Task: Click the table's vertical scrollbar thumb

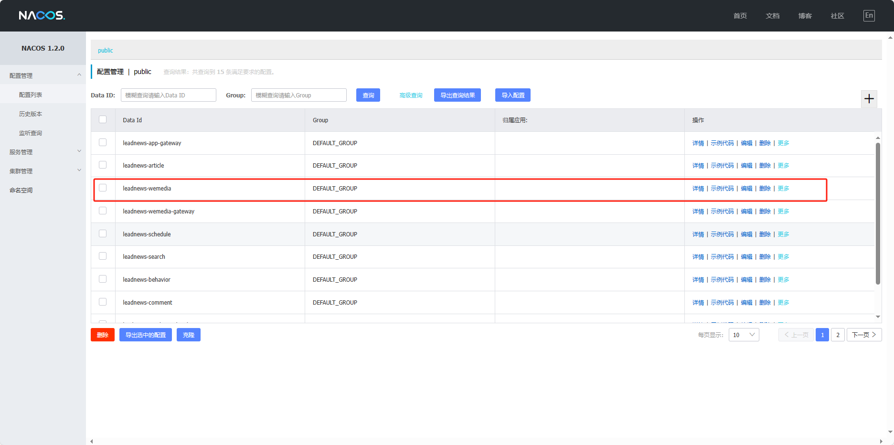Action: point(878,213)
